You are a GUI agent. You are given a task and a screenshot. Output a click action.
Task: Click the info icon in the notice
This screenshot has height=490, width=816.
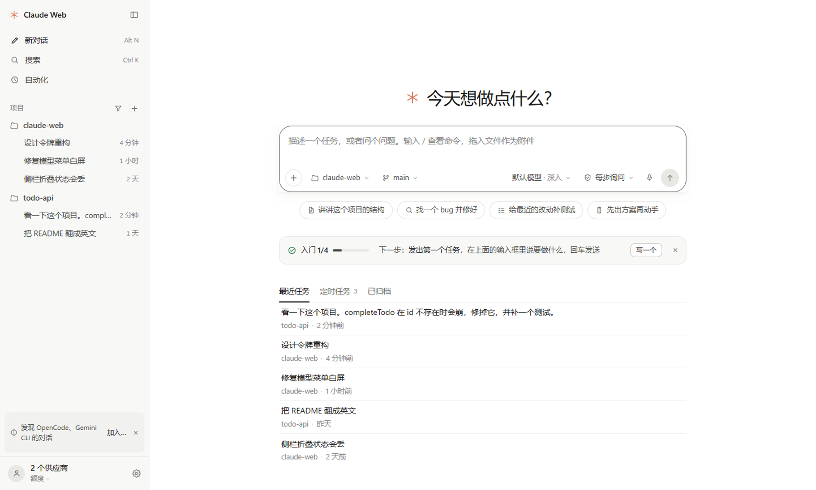pos(14,433)
